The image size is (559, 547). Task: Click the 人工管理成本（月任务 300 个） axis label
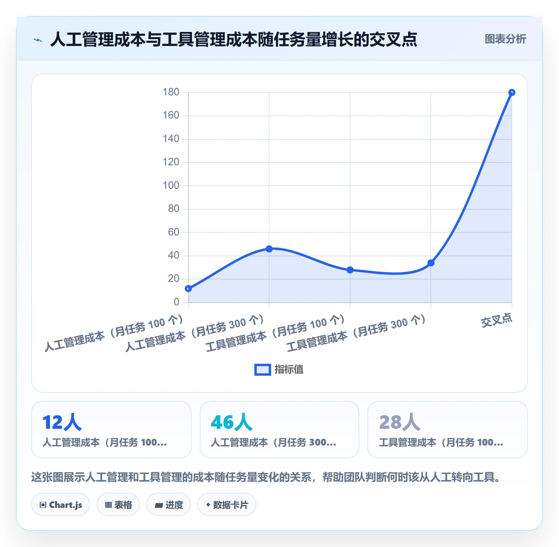[195, 333]
